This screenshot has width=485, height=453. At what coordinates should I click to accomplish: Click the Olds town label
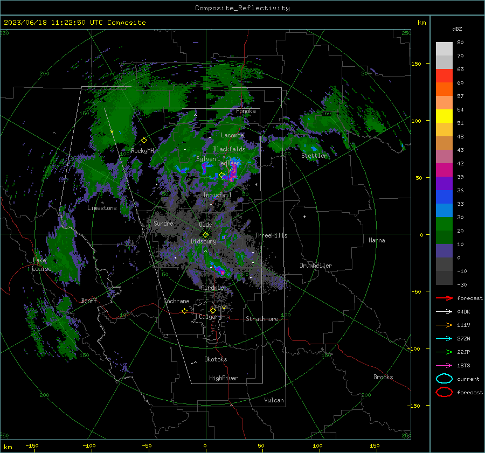tap(205, 225)
